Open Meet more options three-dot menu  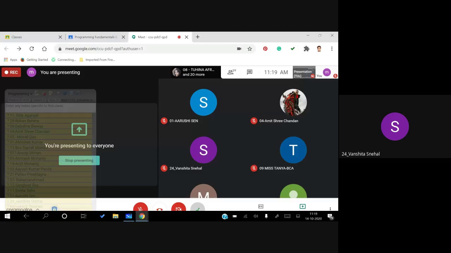click(330, 208)
